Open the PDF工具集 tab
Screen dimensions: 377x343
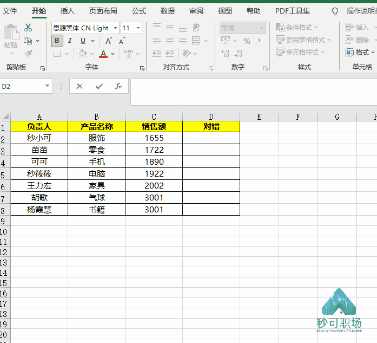tap(293, 11)
